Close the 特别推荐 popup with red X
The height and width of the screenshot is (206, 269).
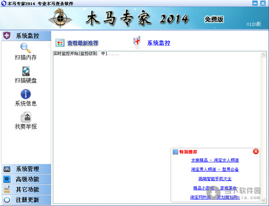(256, 151)
